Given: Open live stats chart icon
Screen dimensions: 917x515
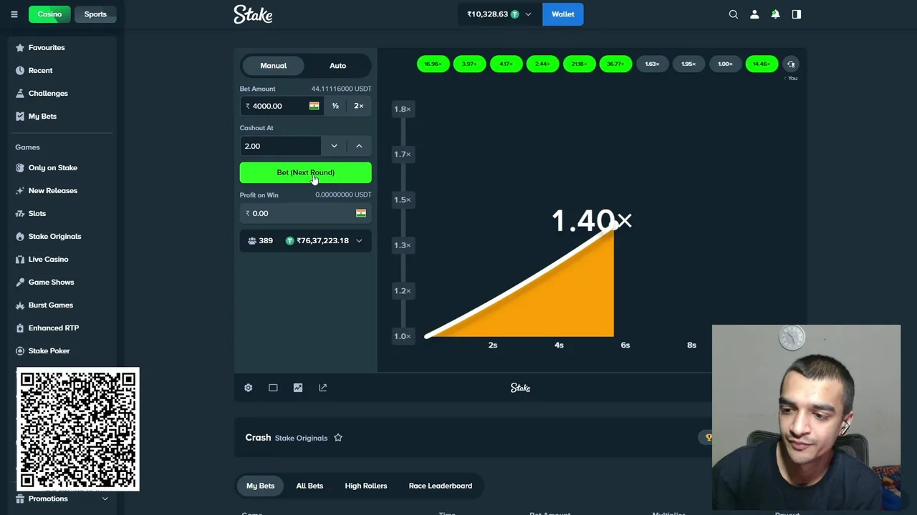Looking at the screenshot, I should [298, 388].
